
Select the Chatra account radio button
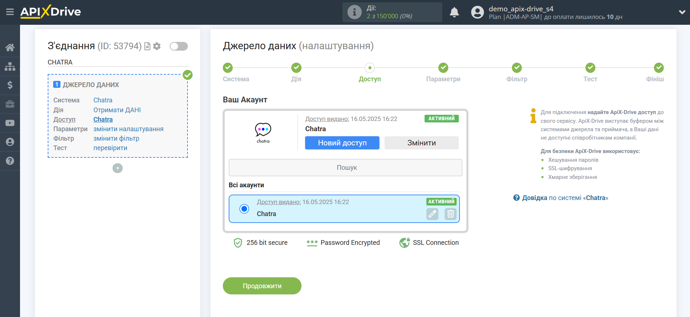point(244,209)
